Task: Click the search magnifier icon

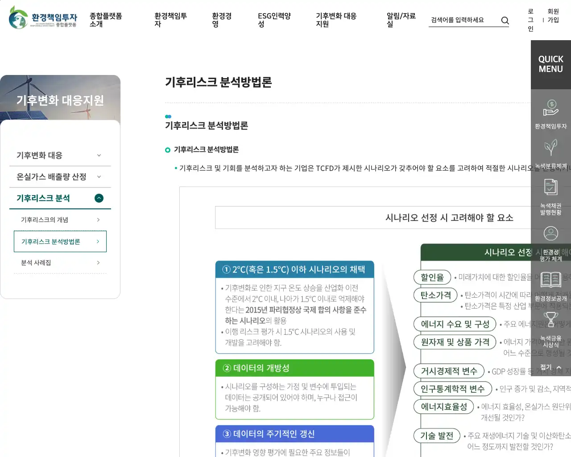Action: [505, 20]
